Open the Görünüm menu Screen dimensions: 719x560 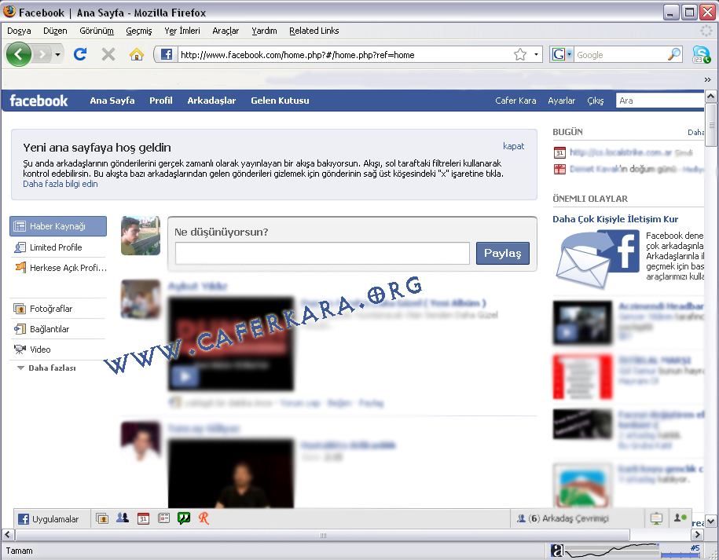pos(97,31)
